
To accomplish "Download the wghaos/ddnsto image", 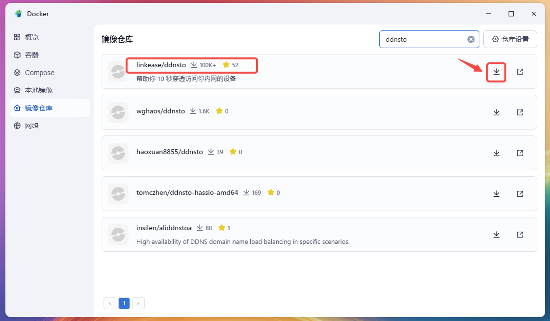I will (497, 112).
